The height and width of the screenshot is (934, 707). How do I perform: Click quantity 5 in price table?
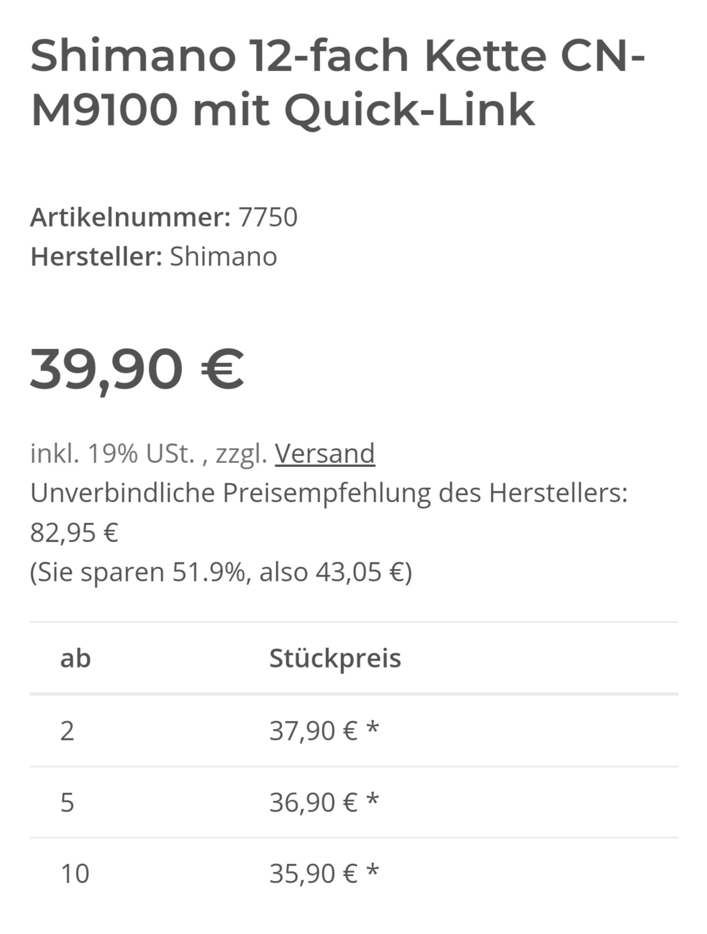tap(67, 802)
